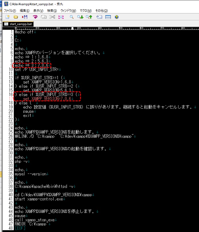
Task: Click the New file toolbar icon
Action: click(x=8, y=17)
